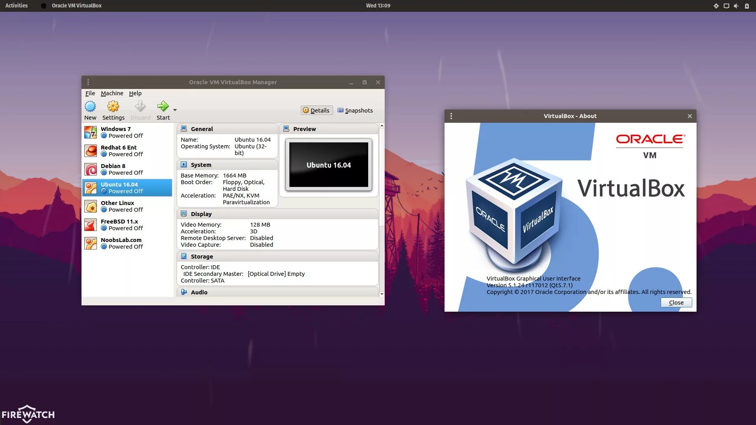The height and width of the screenshot is (425, 756).
Task: Collapse the Display section header
Action: [201, 214]
